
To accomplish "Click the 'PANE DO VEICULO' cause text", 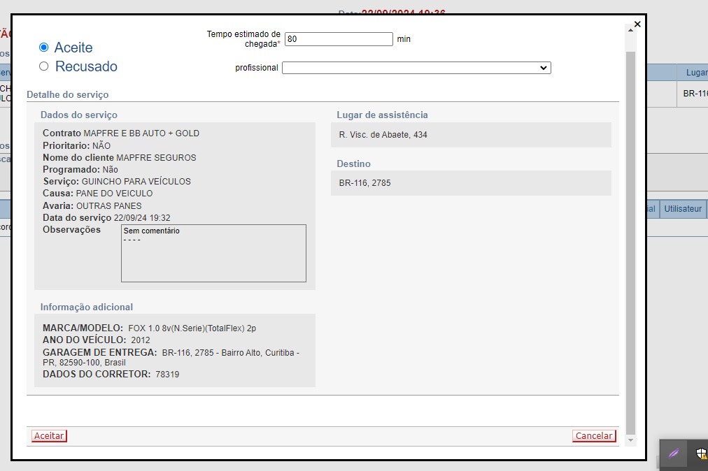I will coord(114,193).
